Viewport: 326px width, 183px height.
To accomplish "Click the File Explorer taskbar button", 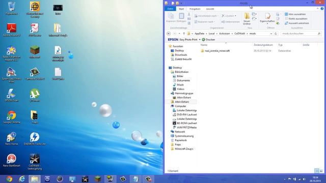I will (35, 179).
